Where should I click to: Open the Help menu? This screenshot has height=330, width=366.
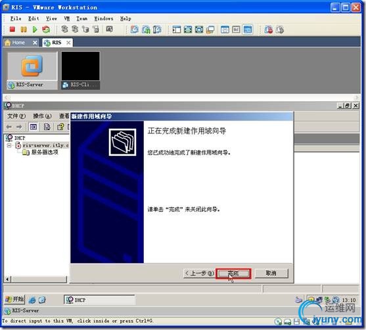pyautogui.click(x=126, y=18)
